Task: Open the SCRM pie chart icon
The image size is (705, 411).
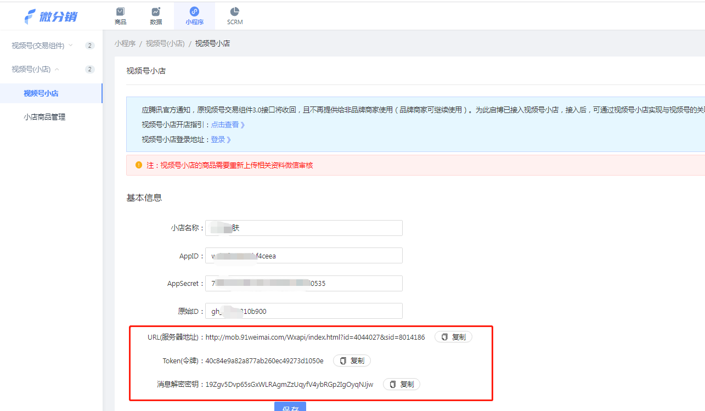Action: point(235,12)
